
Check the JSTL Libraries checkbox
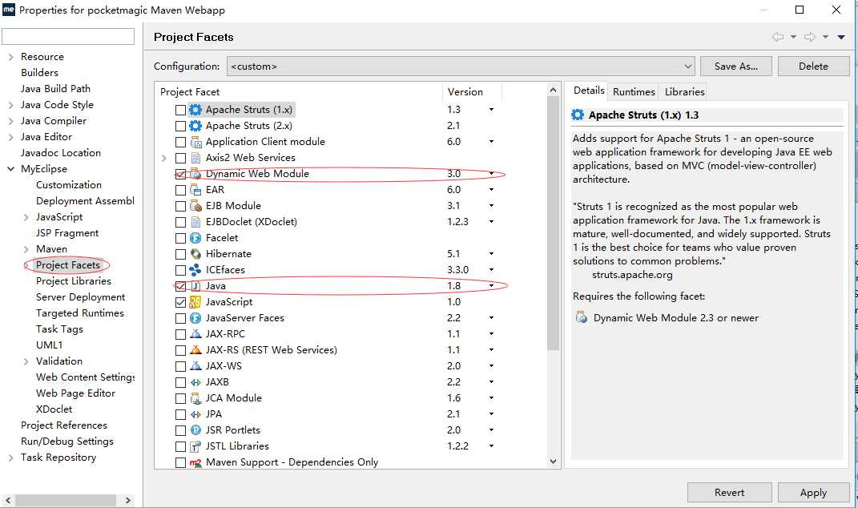click(180, 446)
